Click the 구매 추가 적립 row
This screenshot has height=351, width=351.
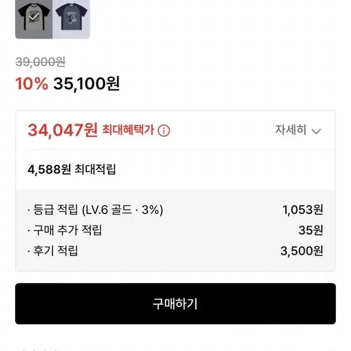tap(175, 230)
